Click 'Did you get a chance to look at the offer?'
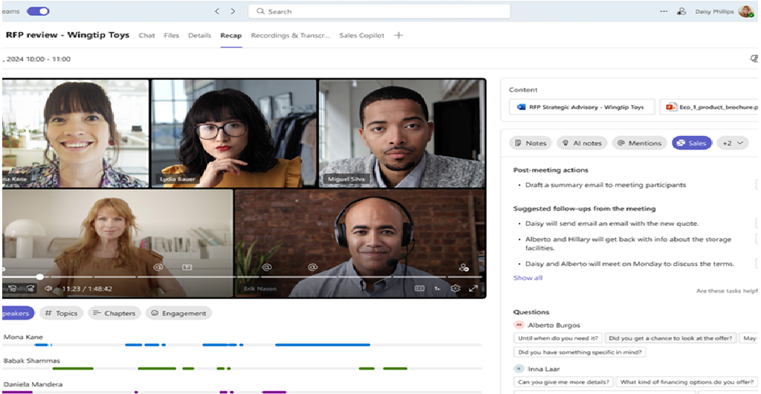Image resolution: width=761 pixels, height=394 pixels. [x=672, y=338]
